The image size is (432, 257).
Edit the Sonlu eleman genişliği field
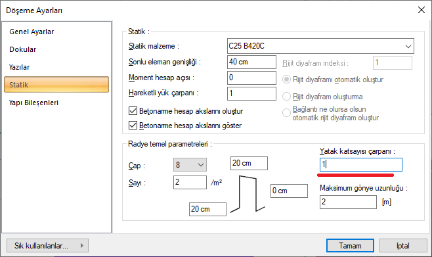point(251,62)
